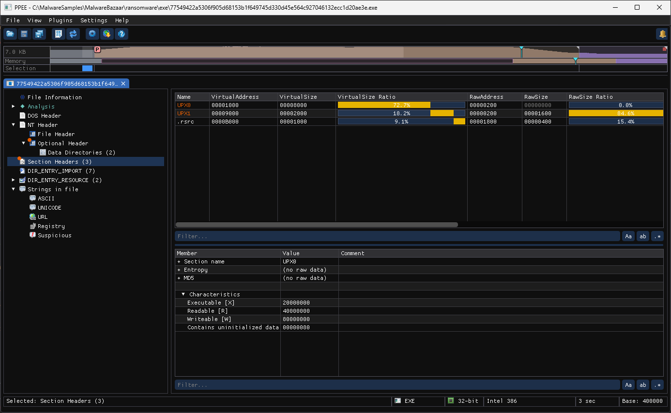The height and width of the screenshot is (413, 671).
Task: Expand DIR_ENTRY_RESOURCE (2) tree arrow
Action: [x=14, y=180]
